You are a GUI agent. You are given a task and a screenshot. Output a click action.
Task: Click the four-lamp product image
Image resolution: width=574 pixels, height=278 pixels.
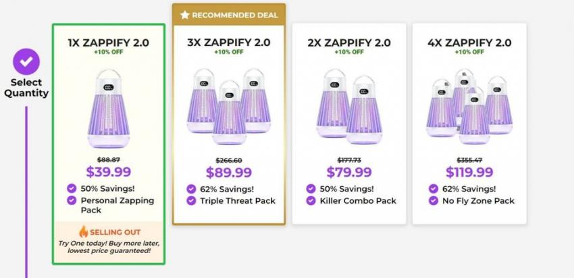(469, 107)
